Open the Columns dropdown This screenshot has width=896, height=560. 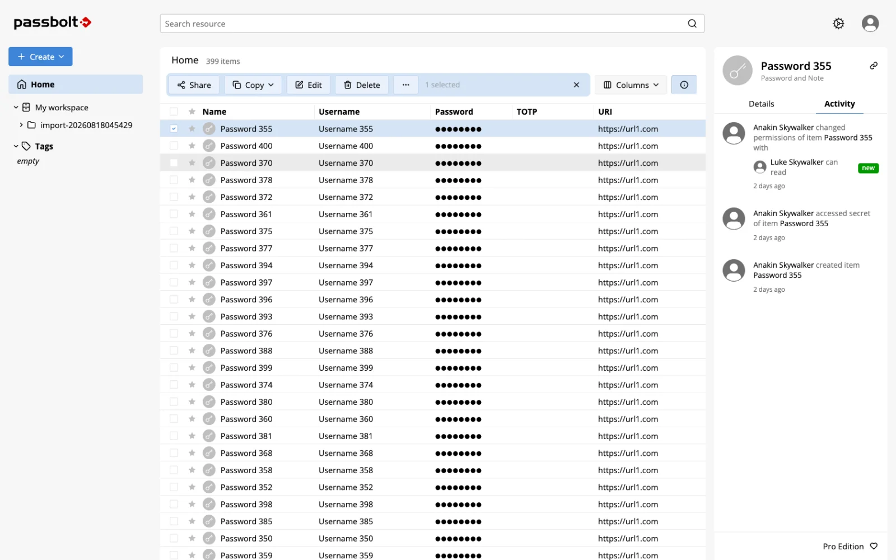coord(631,85)
